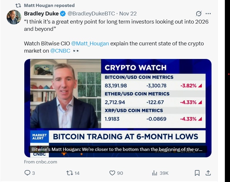Repost this post using the retweet icon

(x=70, y=173)
